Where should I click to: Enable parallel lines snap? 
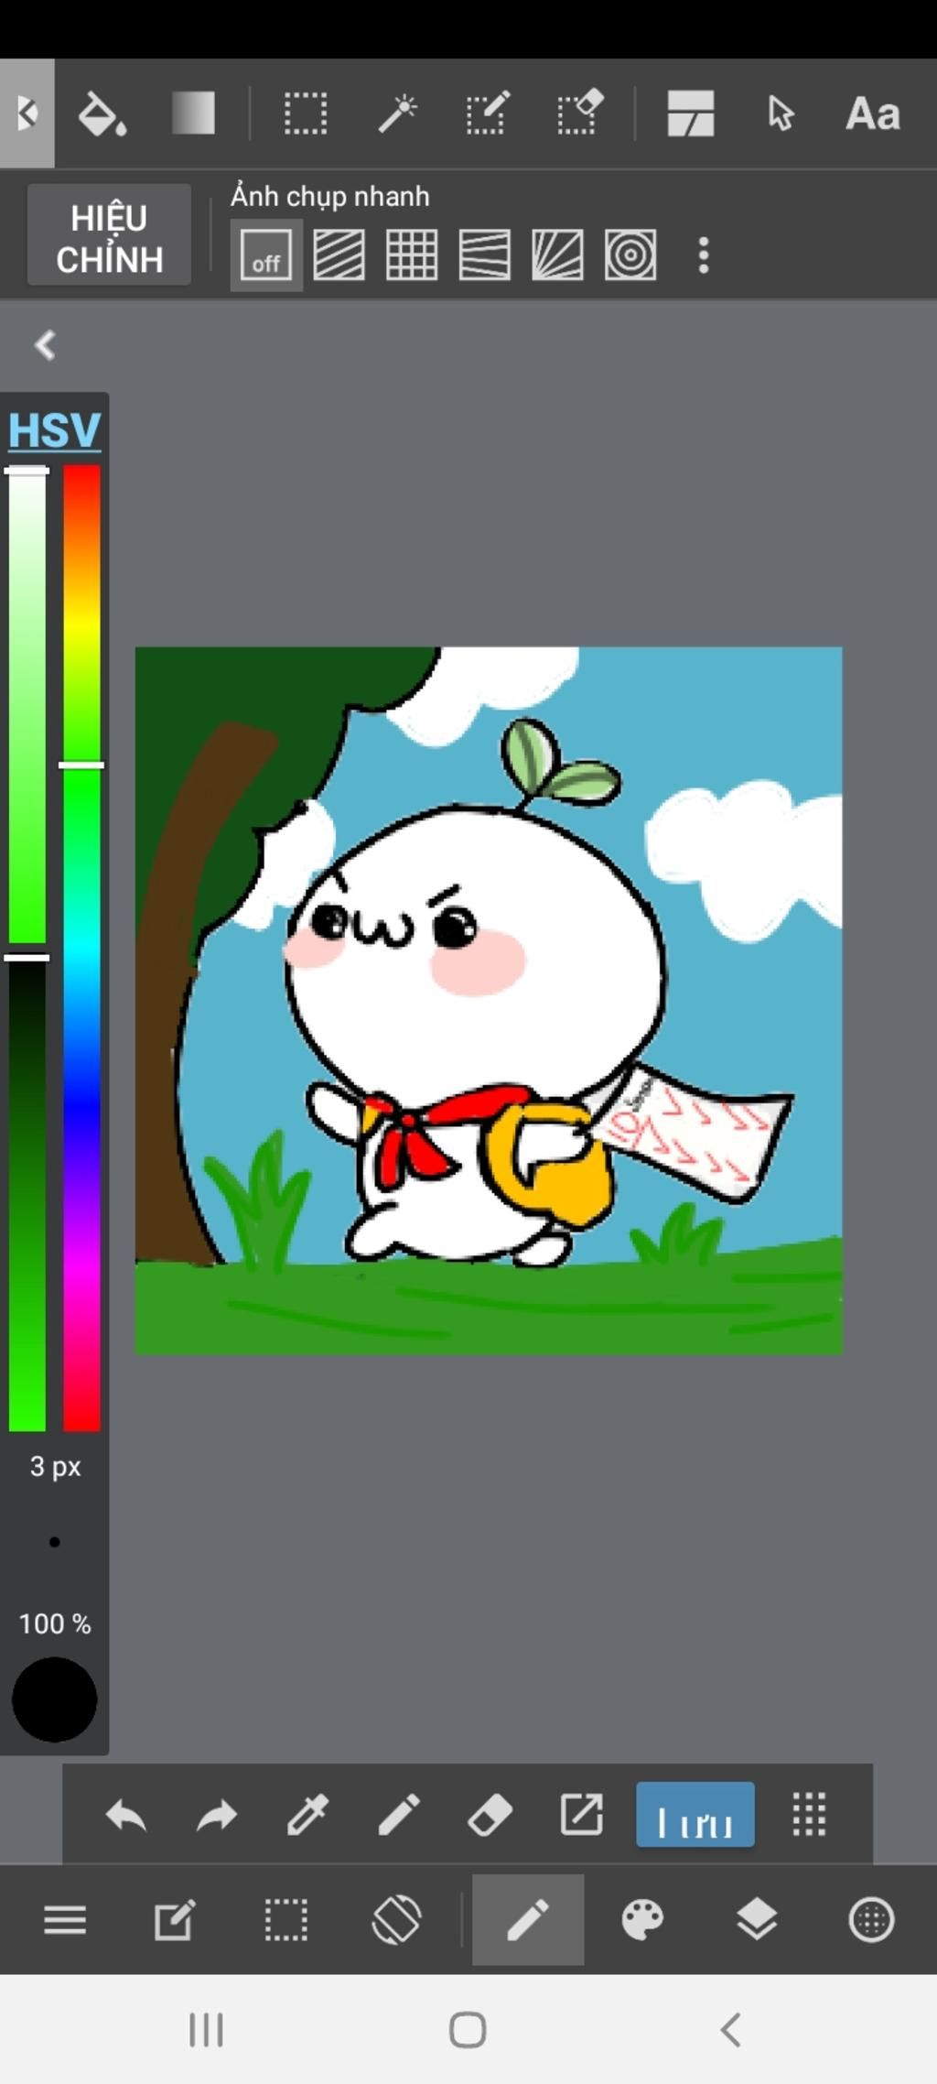coord(339,255)
